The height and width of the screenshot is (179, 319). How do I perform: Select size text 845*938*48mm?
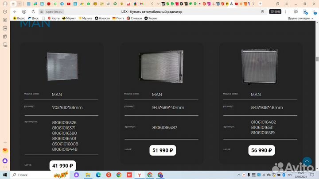coord(267,107)
